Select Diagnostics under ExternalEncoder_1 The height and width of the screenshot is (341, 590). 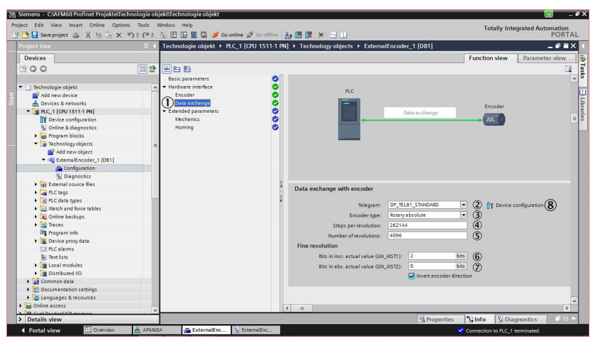click(x=77, y=176)
